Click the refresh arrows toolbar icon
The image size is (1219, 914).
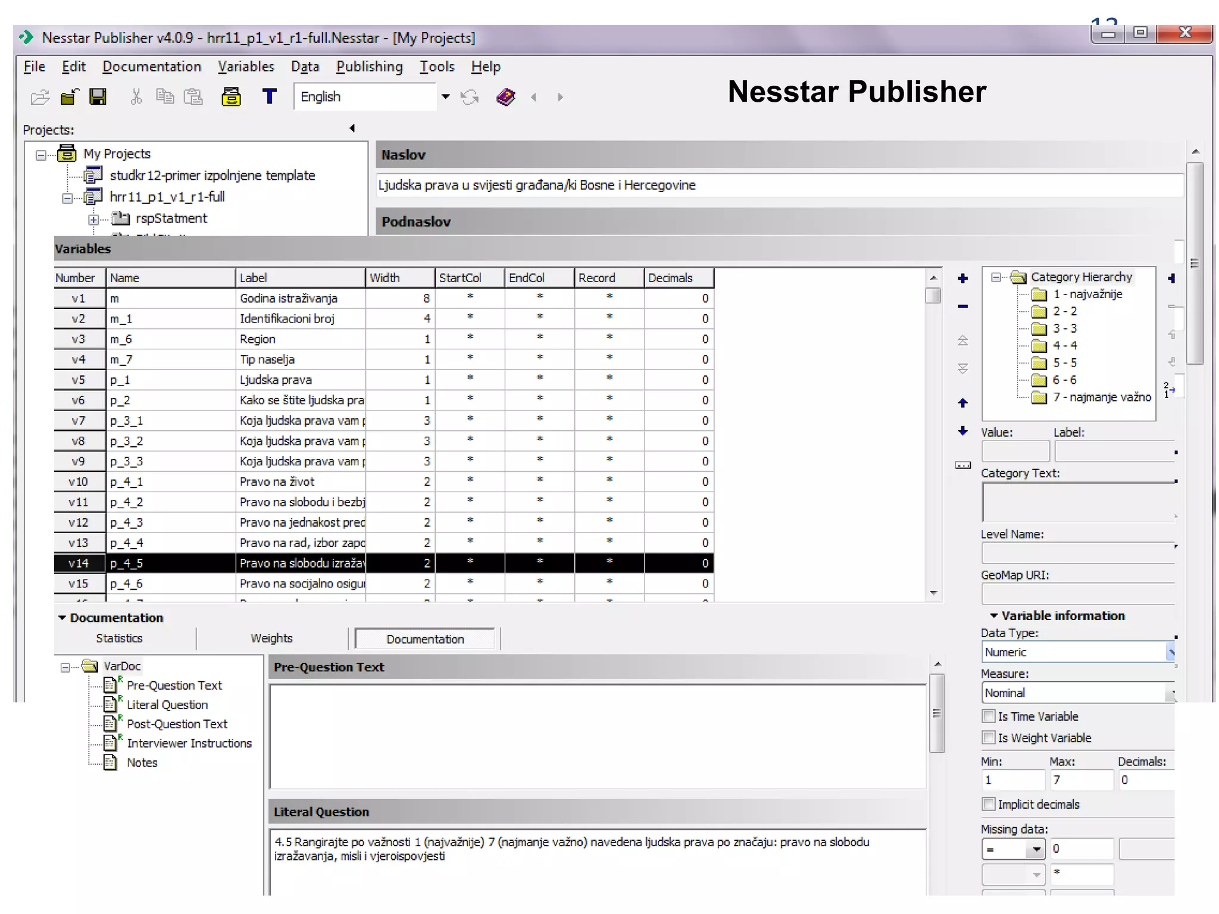pos(470,96)
